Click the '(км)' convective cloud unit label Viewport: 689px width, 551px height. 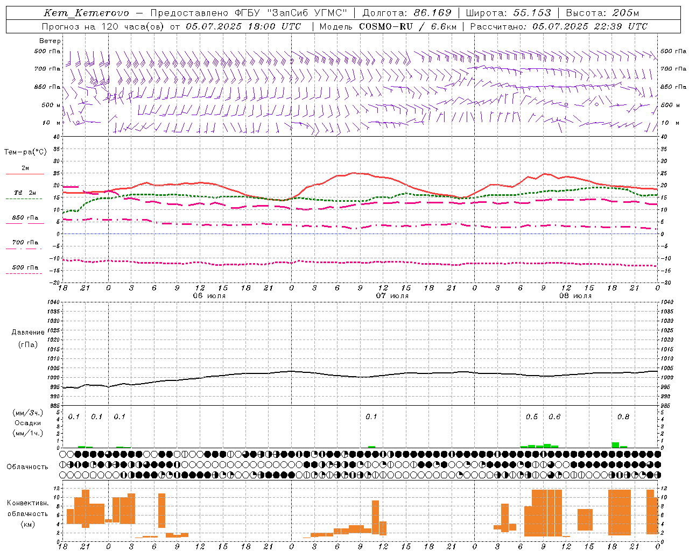click(27, 524)
